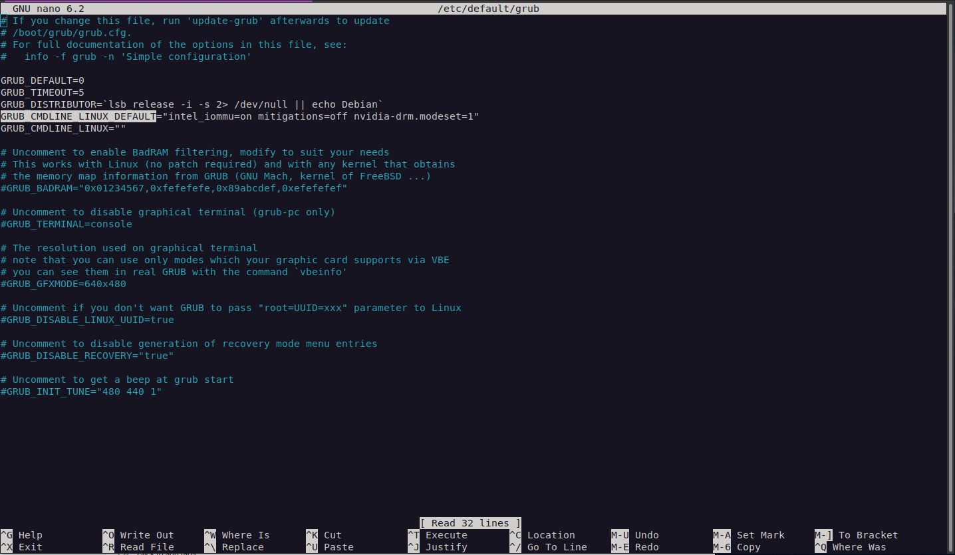Click the /etc/default/grub filename in title bar
The image size is (955, 555).
click(488, 9)
